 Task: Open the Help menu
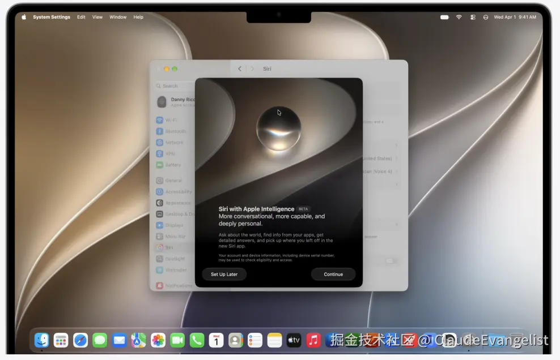click(x=138, y=17)
